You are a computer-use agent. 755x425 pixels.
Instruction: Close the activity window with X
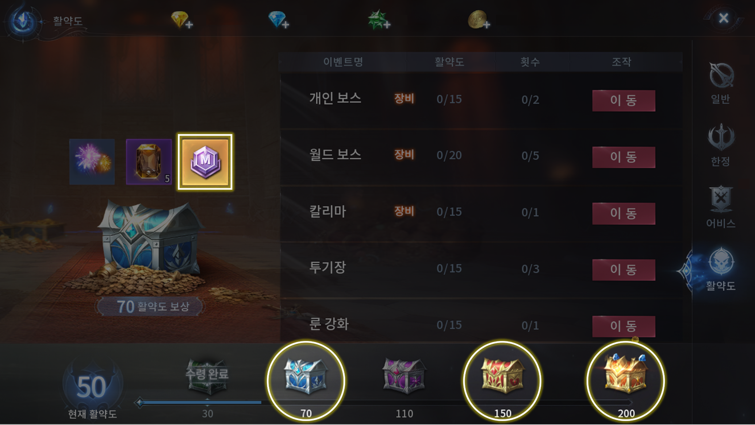(x=724, y=18)
